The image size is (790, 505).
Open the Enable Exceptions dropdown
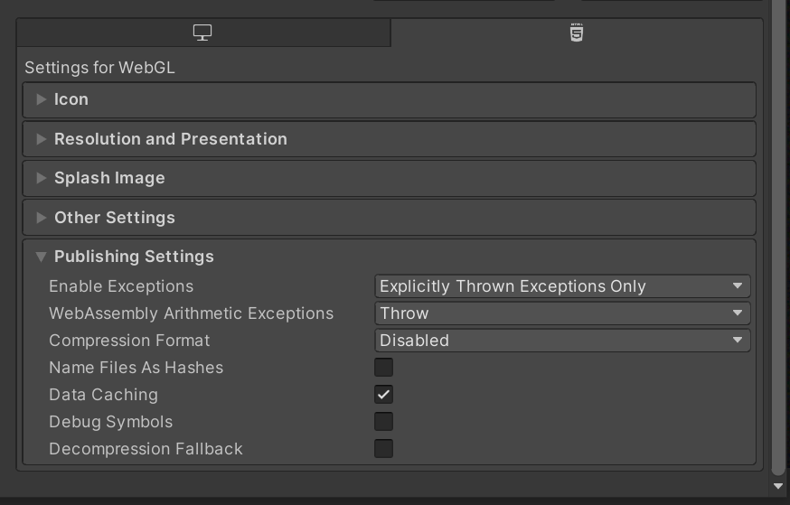562,286
